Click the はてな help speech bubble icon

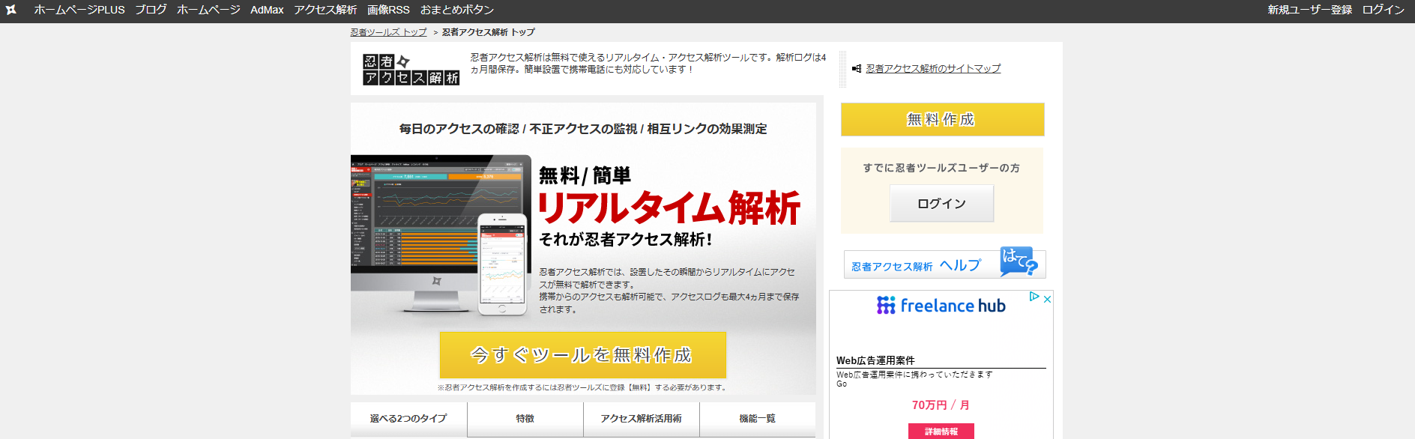point(1019,262)
